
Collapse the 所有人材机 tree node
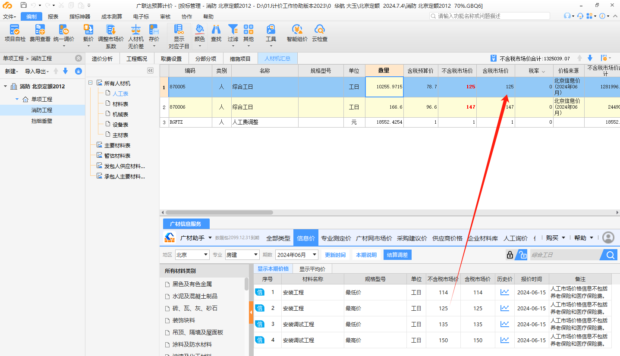(x=90, y=83)
